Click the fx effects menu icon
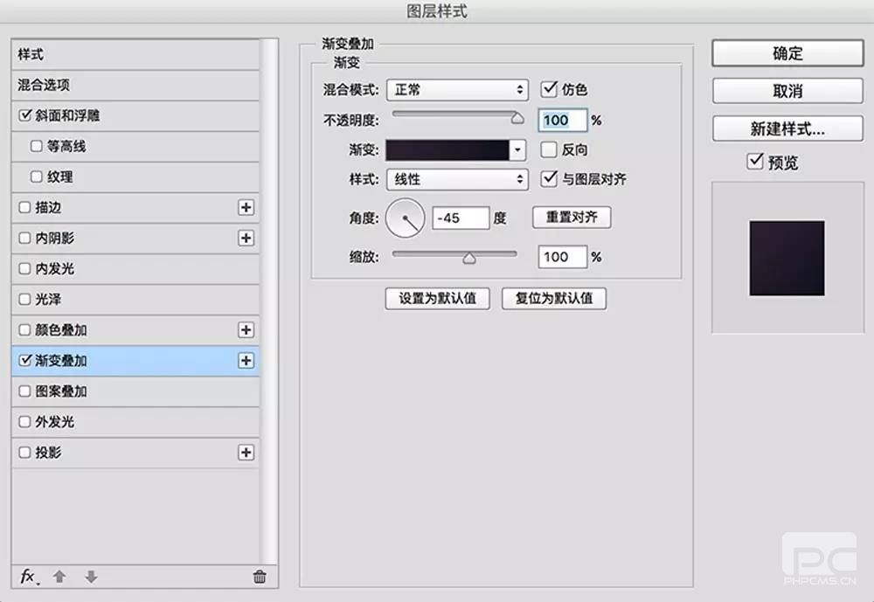This screenshot has width=874, height=602. tap(29, 577)
